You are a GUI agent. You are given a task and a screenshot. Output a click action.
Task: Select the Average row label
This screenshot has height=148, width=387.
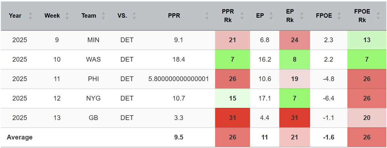[x=20, y=137]
